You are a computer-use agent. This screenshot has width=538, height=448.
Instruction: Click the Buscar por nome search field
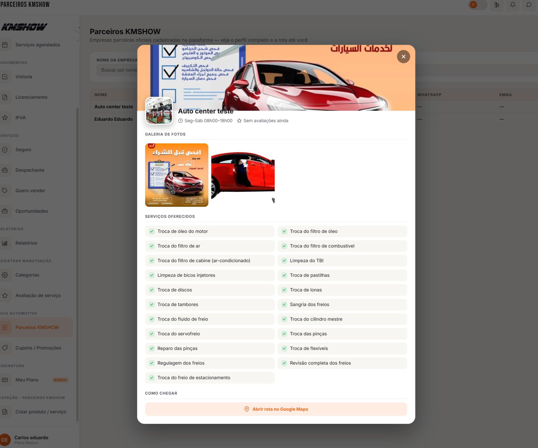coord(117,70)
